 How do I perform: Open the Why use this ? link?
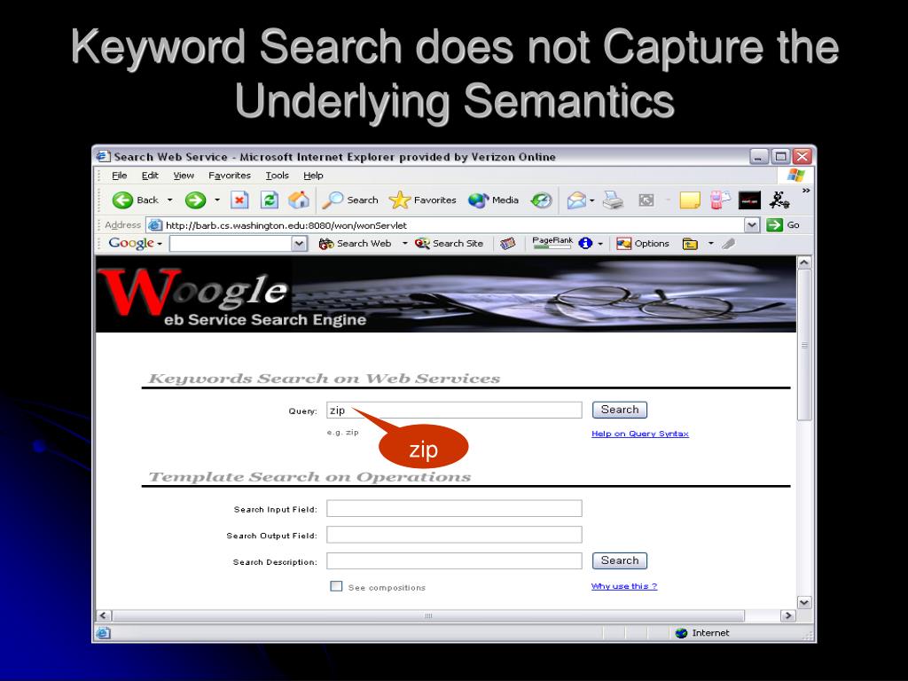[624, 586]
